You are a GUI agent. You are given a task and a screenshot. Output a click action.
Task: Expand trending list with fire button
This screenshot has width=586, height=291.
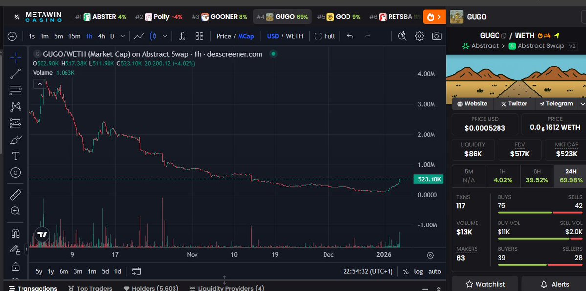pos(434,17)
